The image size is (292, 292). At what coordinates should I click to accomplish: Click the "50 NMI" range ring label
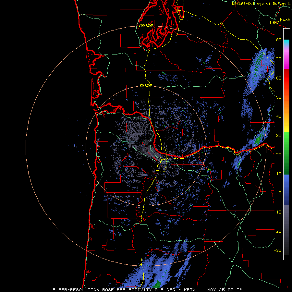click(146, 86)
